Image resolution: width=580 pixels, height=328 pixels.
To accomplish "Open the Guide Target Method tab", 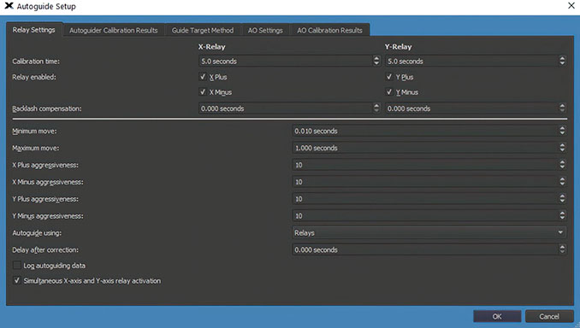I will pos(203,30).
